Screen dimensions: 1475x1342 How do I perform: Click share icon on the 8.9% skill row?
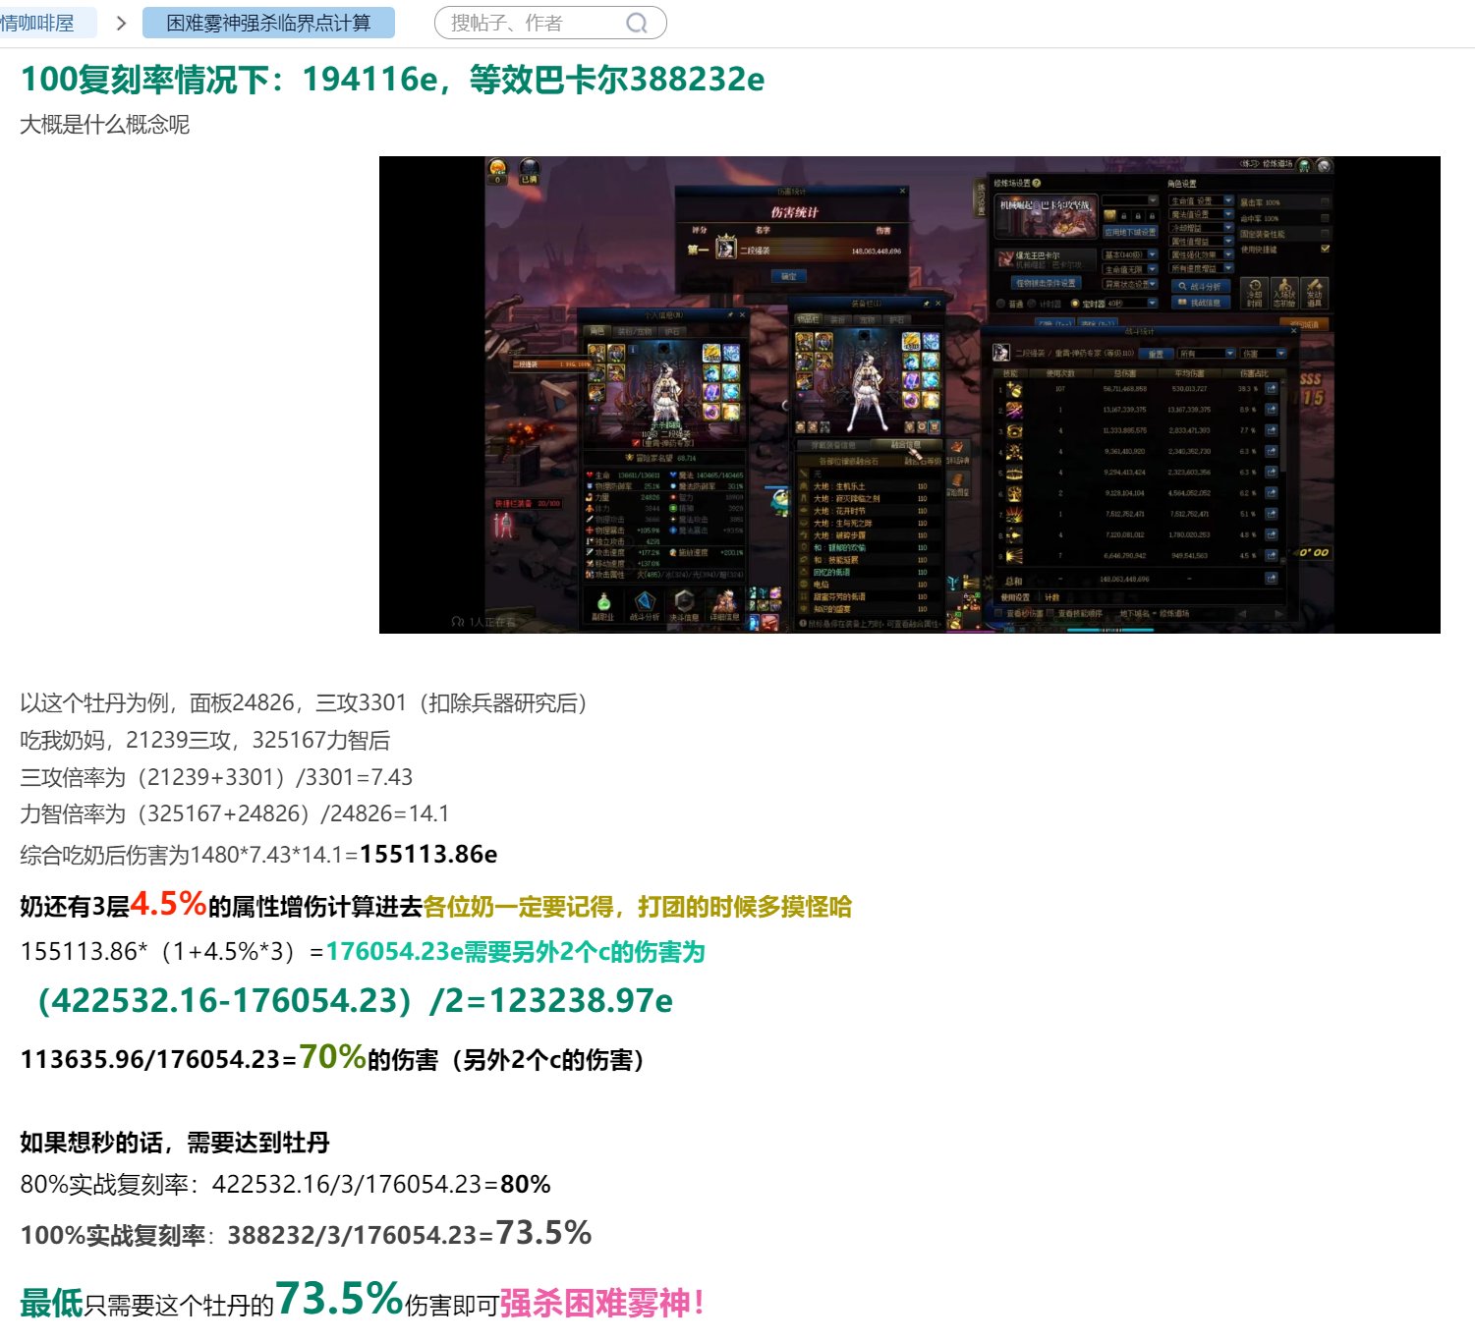1272,410
